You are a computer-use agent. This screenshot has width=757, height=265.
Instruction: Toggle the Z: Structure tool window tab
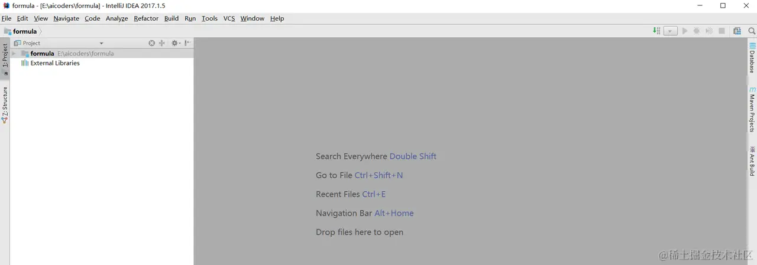tap(5, 104)
